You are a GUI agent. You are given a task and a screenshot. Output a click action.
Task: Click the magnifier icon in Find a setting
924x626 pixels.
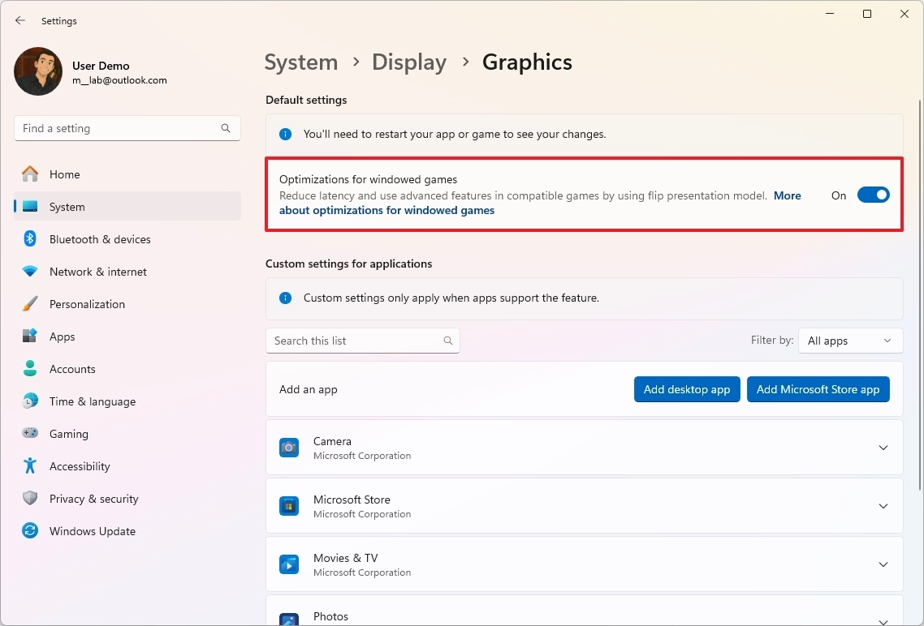point(226,128)
